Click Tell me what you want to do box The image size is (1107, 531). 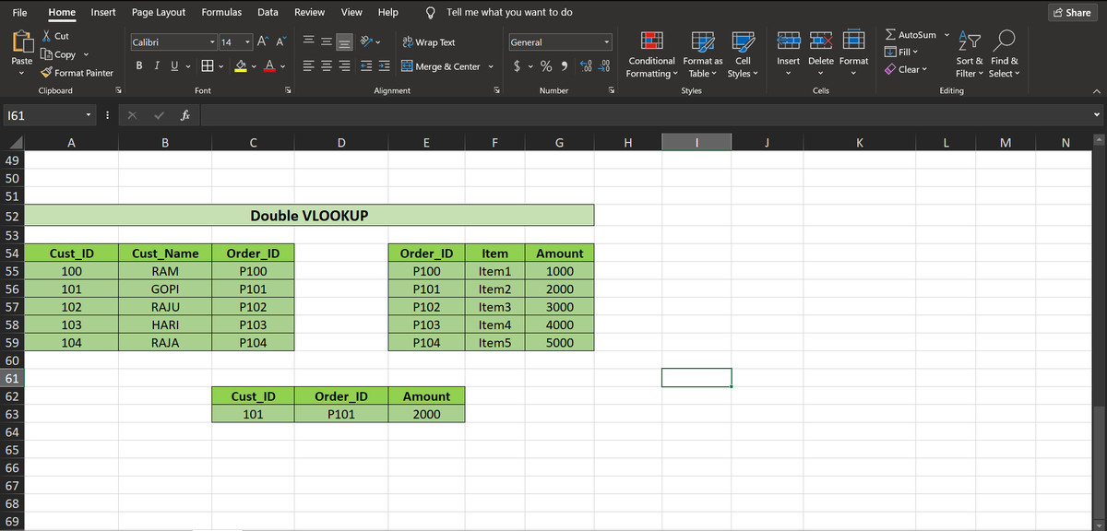pos(498,12)
